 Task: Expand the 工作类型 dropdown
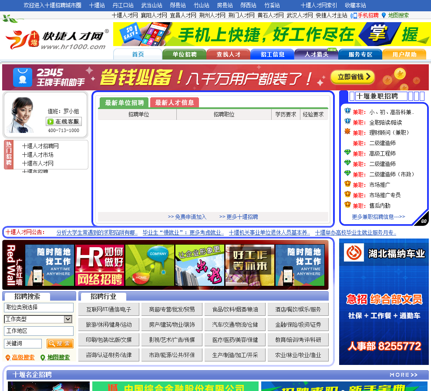tap(68, 319)
